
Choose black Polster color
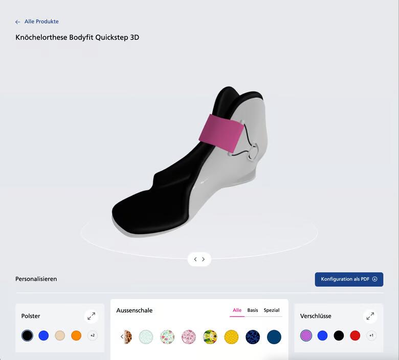tap(28, 336)
